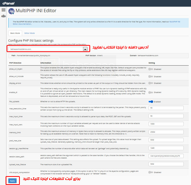Click the Enabled label beside file_uploads
This screenshot has height=185, width=191.
click(x=157, y=102)
